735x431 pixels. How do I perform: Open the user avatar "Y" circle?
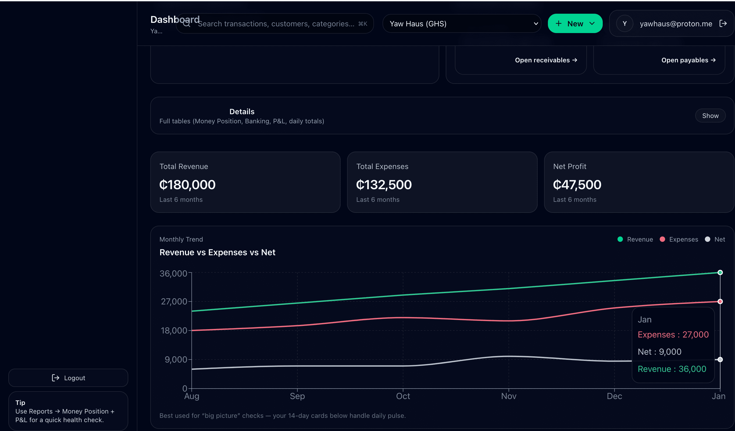coord(625,24)
